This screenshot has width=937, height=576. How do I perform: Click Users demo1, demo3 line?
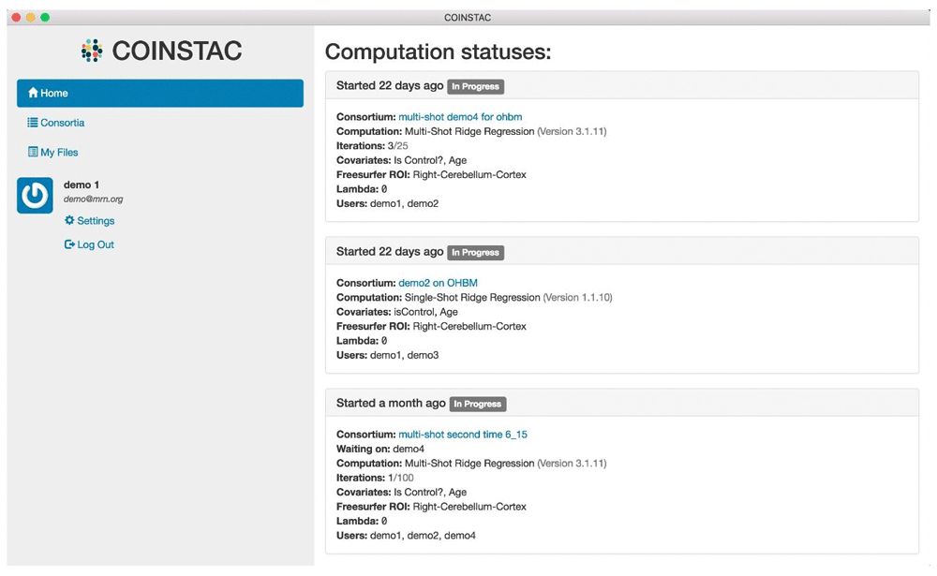tap(387, 356)
